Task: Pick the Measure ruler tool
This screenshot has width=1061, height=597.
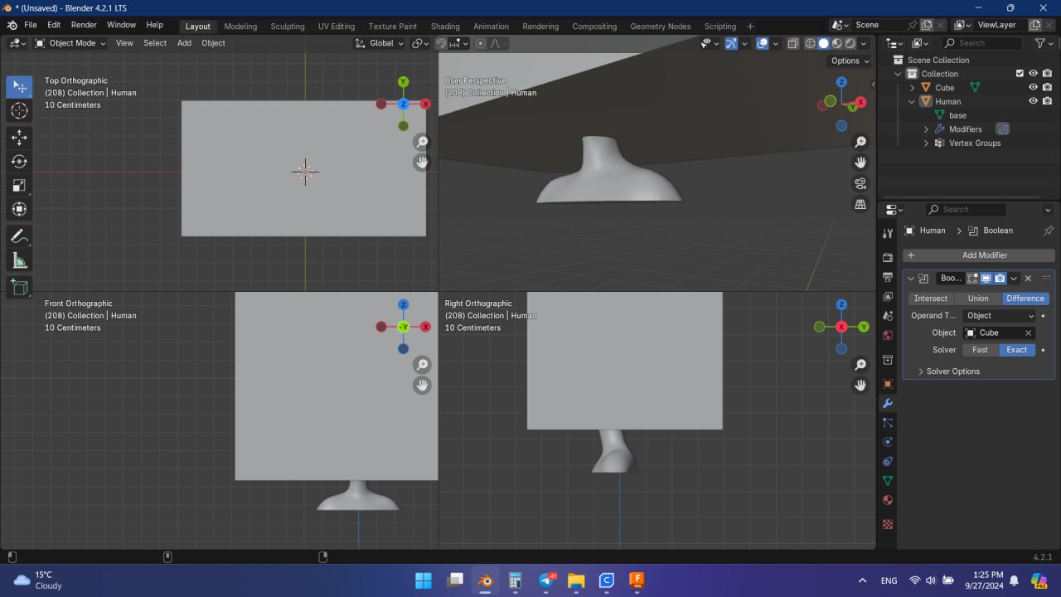Action: pyautogui.click(x=19, y=261)
